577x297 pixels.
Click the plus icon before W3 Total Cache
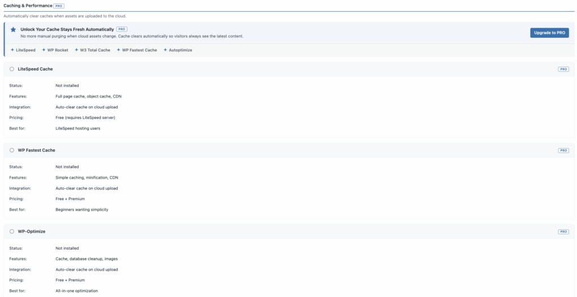(77, 50)
